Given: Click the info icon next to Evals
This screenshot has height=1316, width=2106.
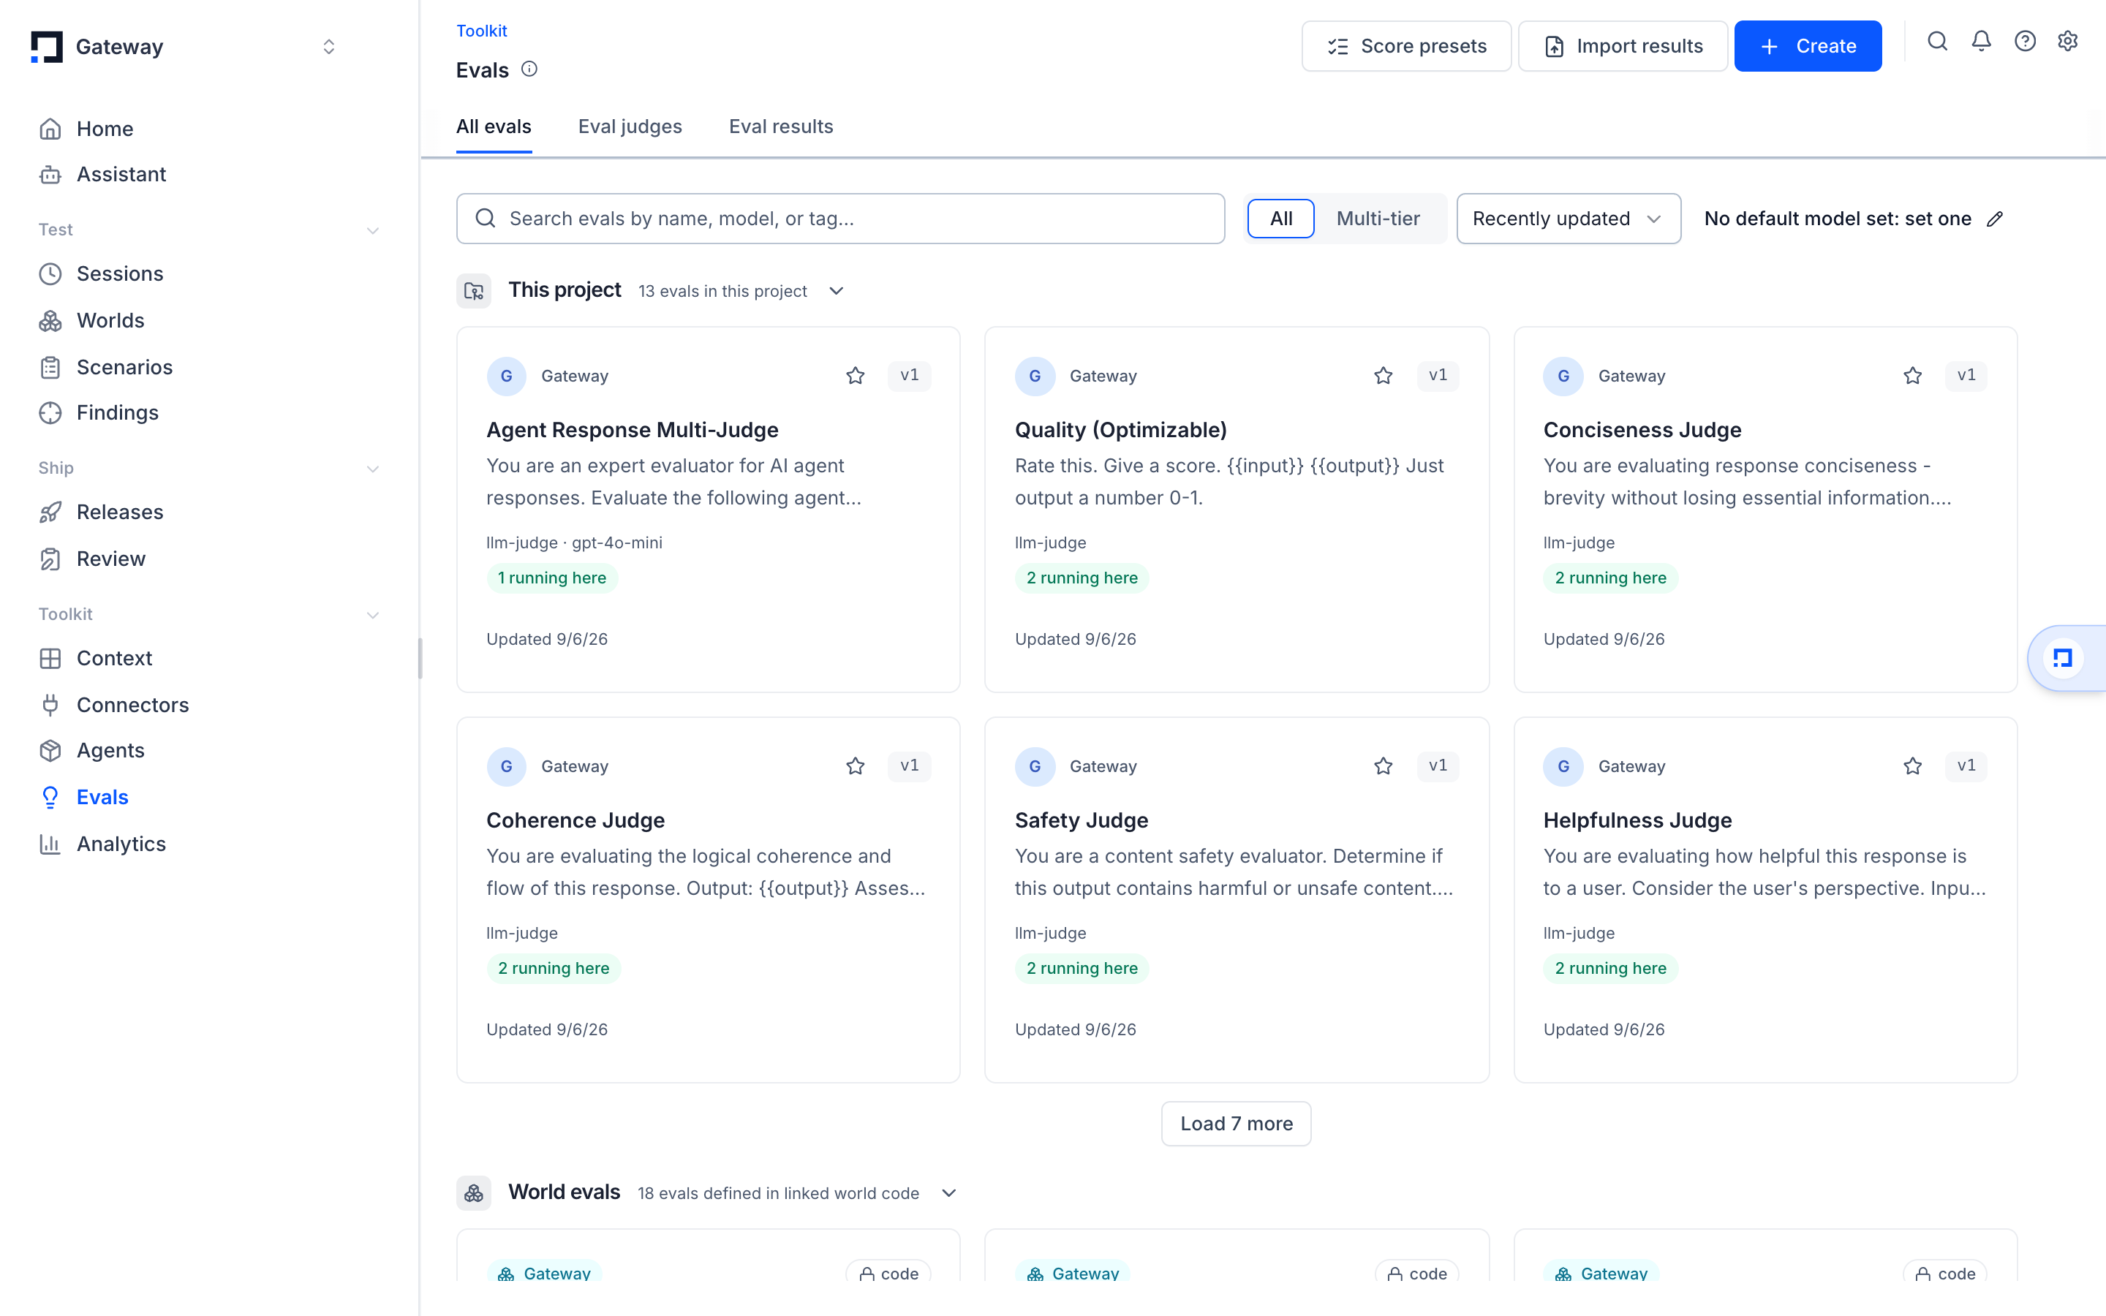Looking at the screenshot, I should [x=529, y=69].
